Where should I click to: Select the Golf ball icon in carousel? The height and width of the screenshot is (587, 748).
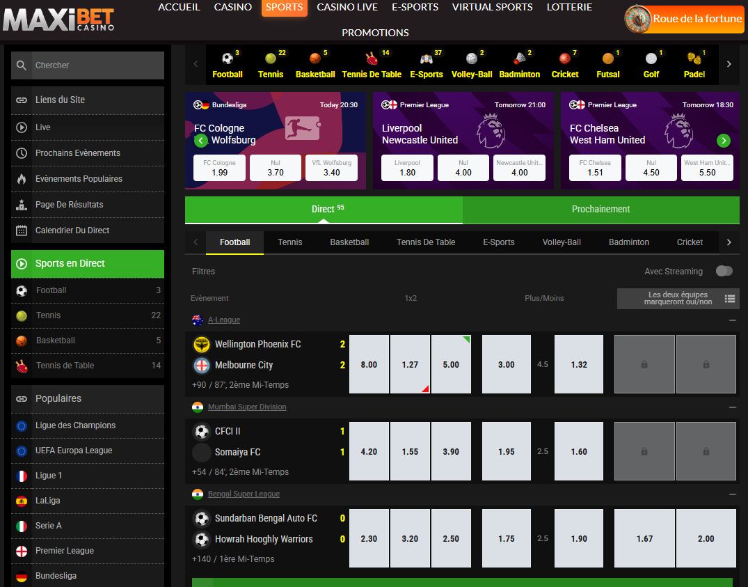click(651, 58)
